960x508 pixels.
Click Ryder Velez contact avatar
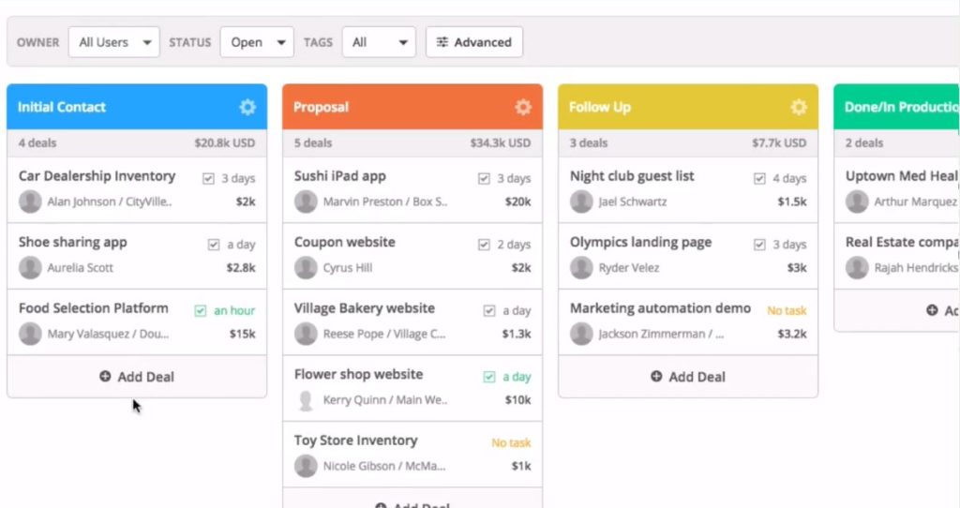pyautogui.click(x=581, y=267)
